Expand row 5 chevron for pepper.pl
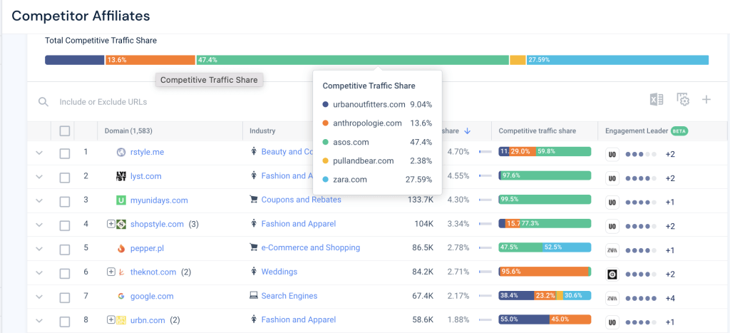This screenshot has width=730, height=333. click(x=39, y=249)
